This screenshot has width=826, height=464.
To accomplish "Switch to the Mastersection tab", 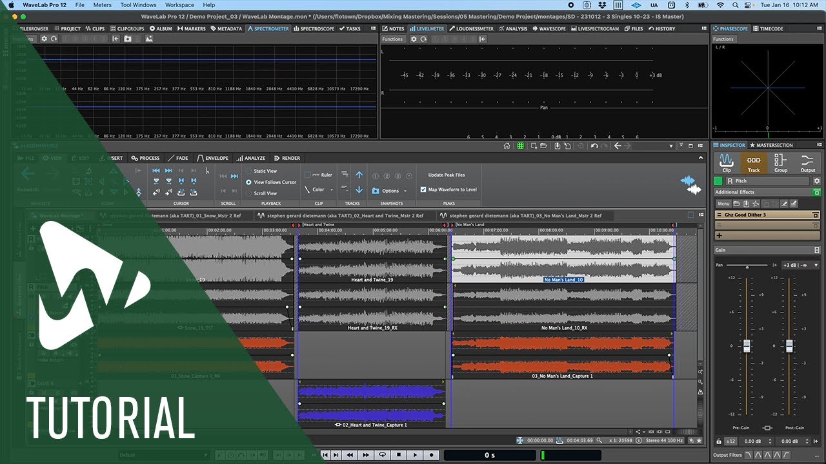I will (x=771, y=145).
